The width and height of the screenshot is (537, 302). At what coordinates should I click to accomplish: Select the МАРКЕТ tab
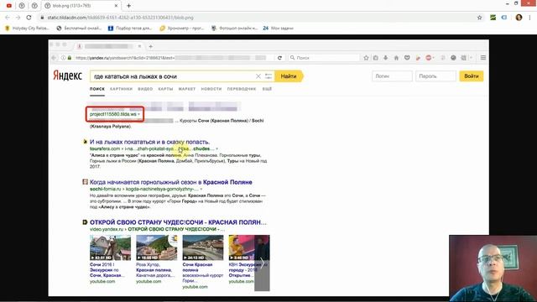click(x=187, y=89)
